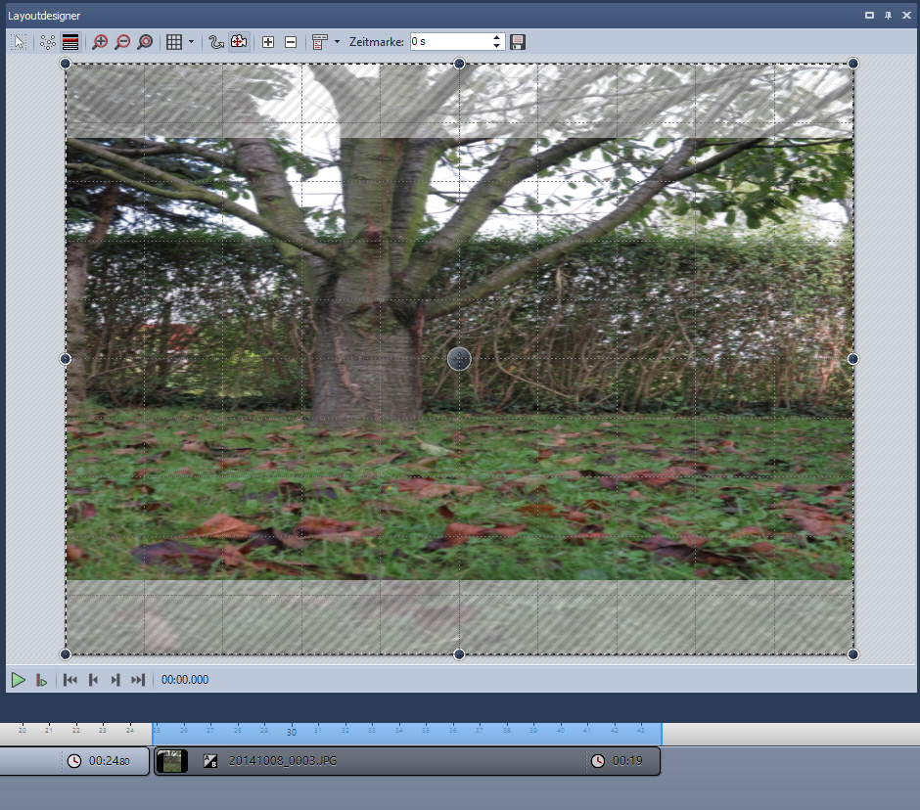920x810 pixels.
Task: Skip to the last keyframe
Action: click(138, 680)
